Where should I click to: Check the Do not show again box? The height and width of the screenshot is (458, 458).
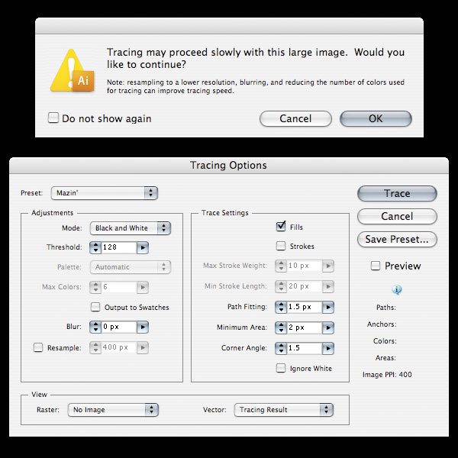click(x=53, y=118)
